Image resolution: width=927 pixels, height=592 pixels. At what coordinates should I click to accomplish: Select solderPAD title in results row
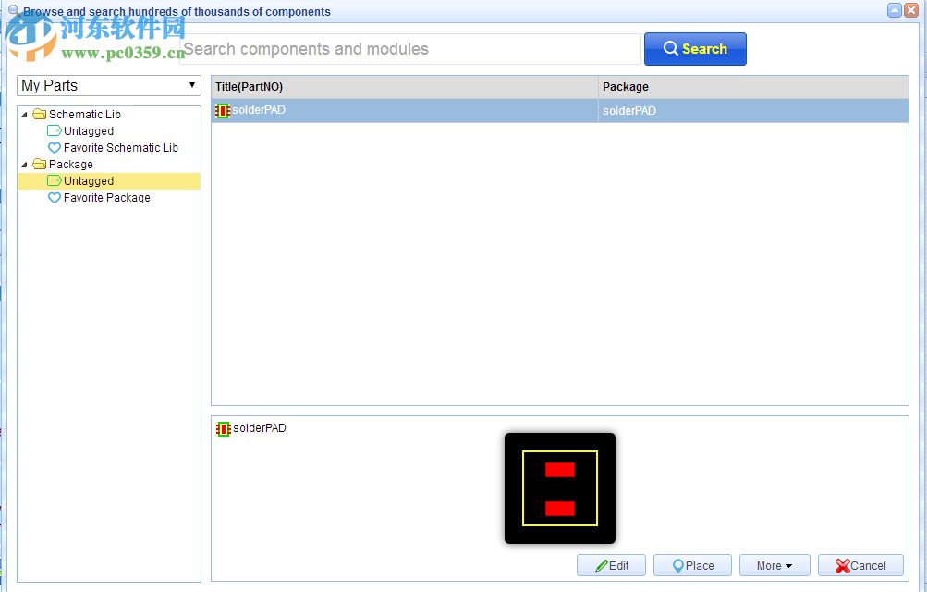pyautogui.click(x=259, y=110)
